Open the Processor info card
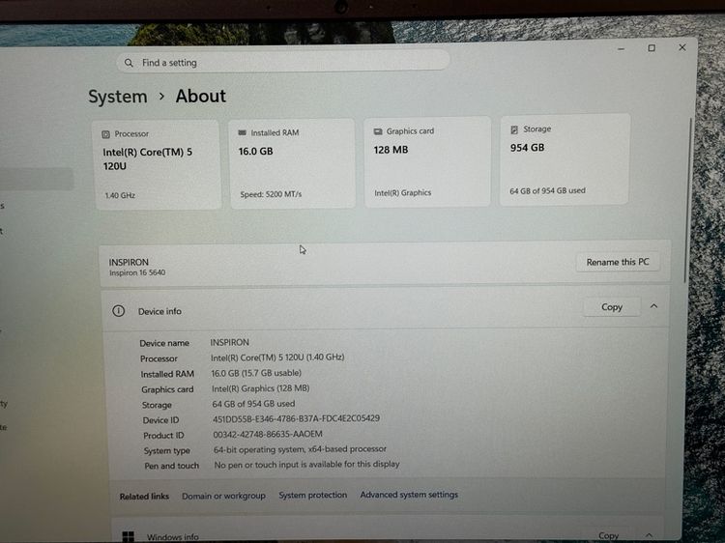Image resolution: width=725 pixels, height=543 pixels. point(157,164)
